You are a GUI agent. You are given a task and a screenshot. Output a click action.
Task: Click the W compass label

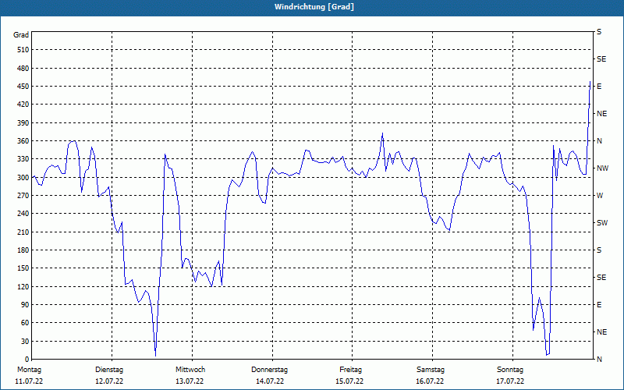(x=600, y=196)
